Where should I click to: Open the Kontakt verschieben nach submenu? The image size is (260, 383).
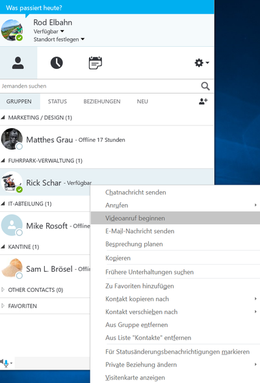tap(175, 311)
